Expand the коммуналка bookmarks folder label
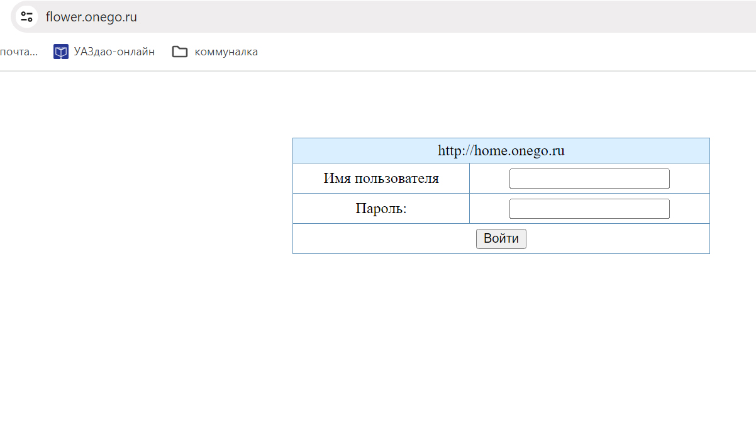 (x=226, y=52)
